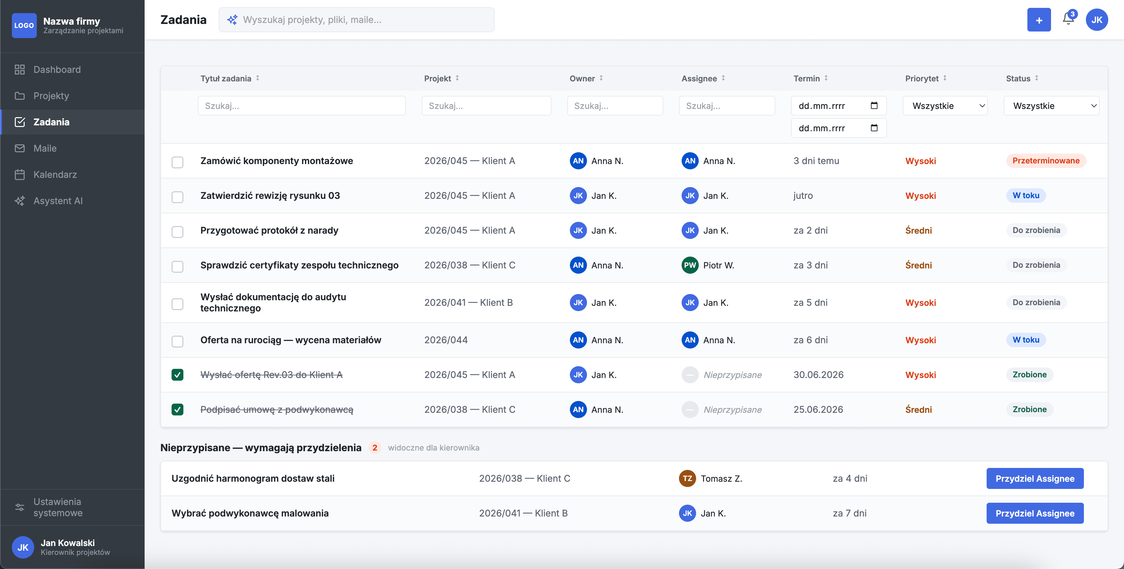This screenshot has width=1124, height=569.
Task: Click the company LOGO icon
Action: 24,25
